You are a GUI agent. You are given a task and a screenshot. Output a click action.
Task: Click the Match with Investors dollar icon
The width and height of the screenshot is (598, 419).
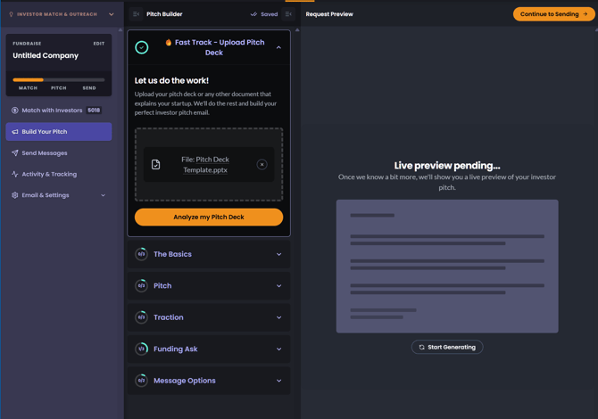pos(15,111)
